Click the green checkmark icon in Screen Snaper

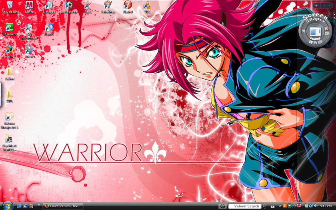pyautogui.click(x=326, y=33)
